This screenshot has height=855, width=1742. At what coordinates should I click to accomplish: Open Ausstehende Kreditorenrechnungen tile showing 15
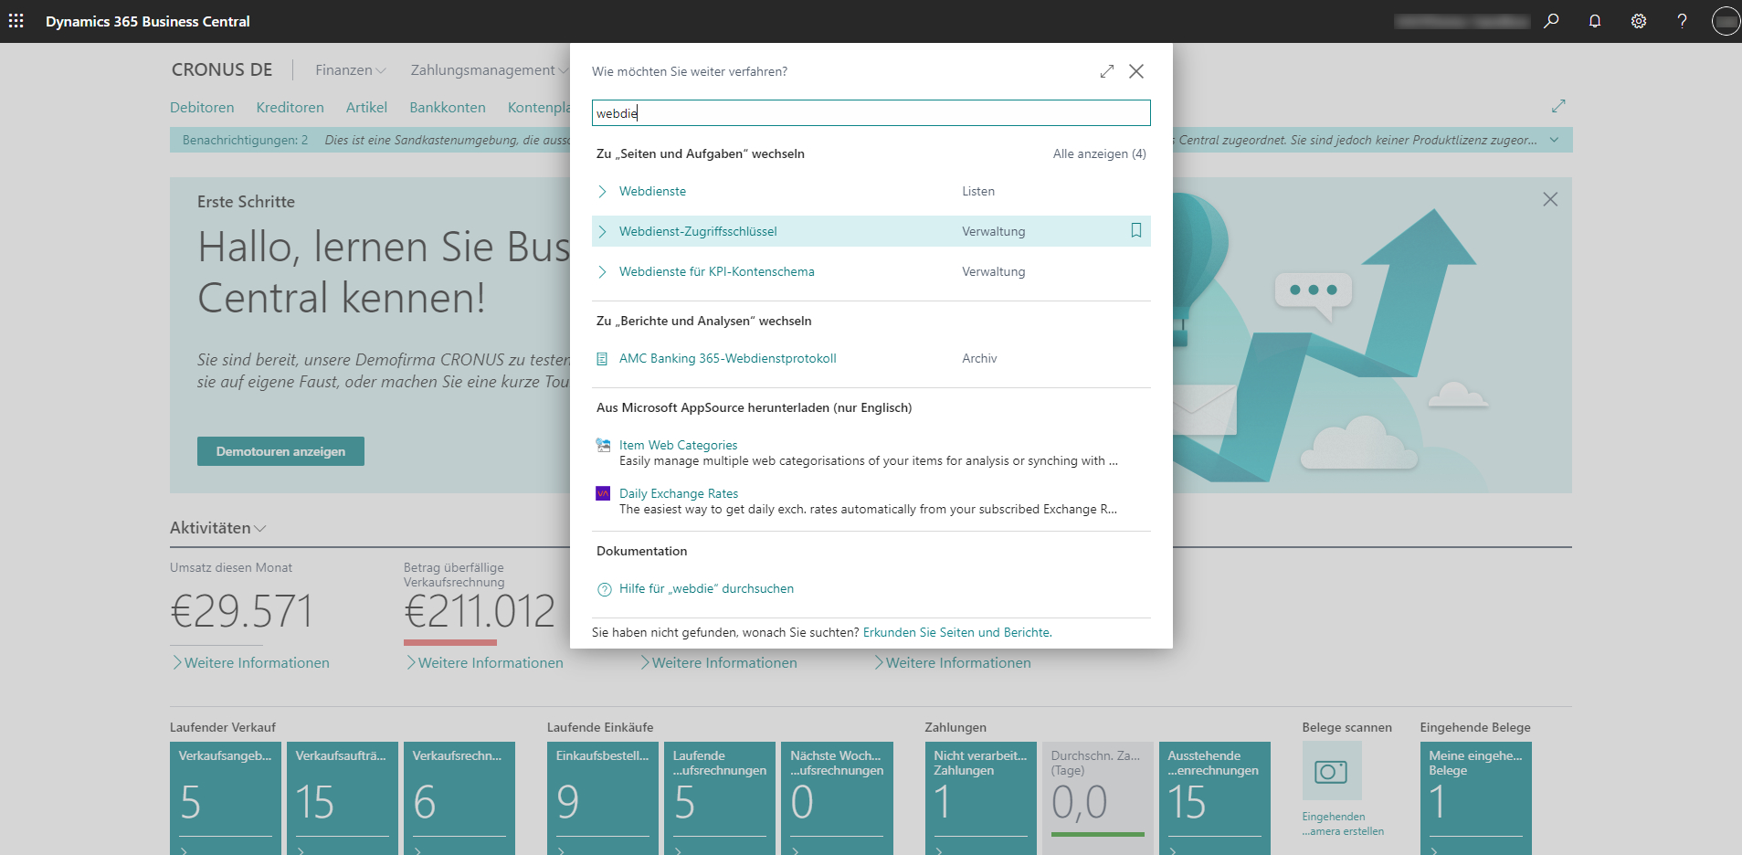1214,797
